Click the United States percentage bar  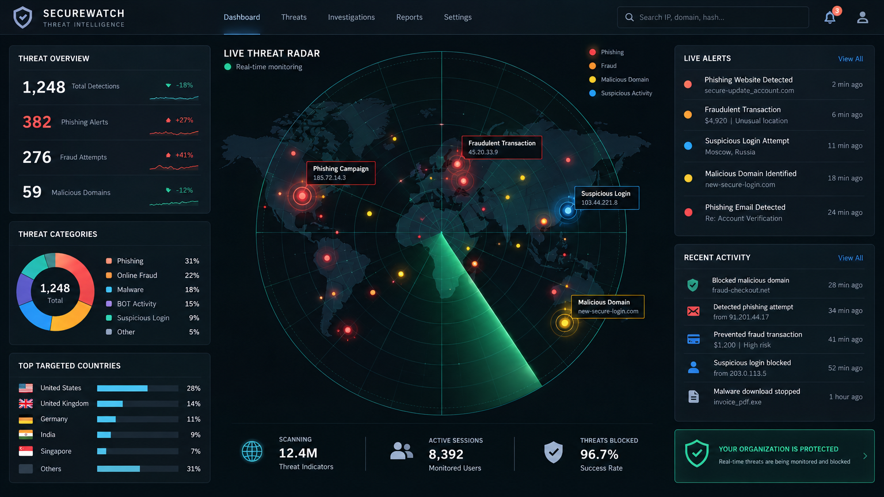click(138, 388)
